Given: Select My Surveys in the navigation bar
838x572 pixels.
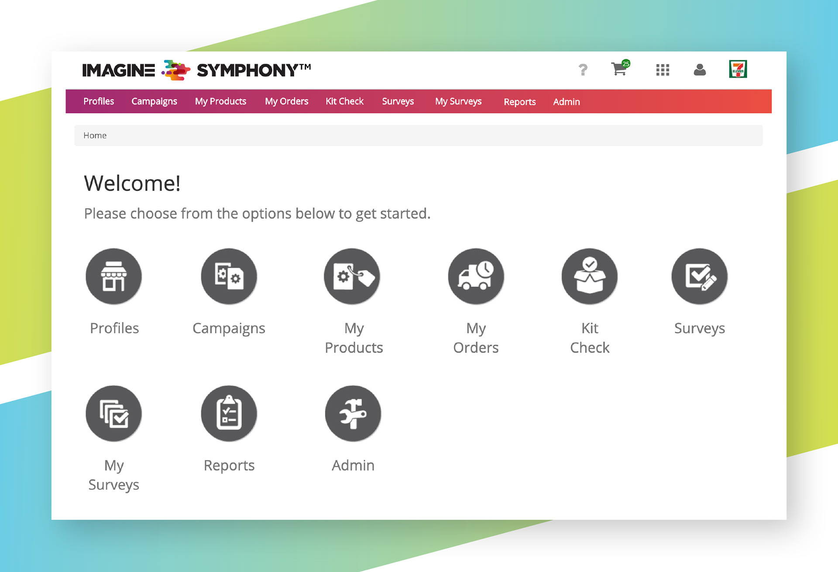Looking at the screenshot, I should (x=458, y=101).
